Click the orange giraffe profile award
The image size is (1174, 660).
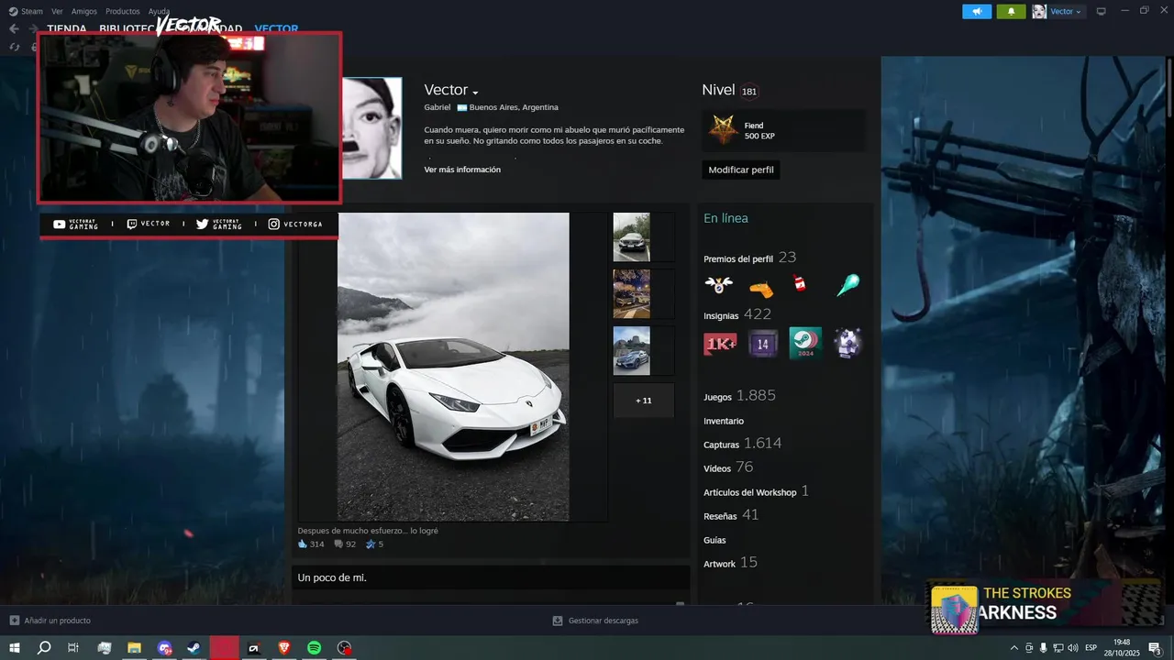coord(761,289)
